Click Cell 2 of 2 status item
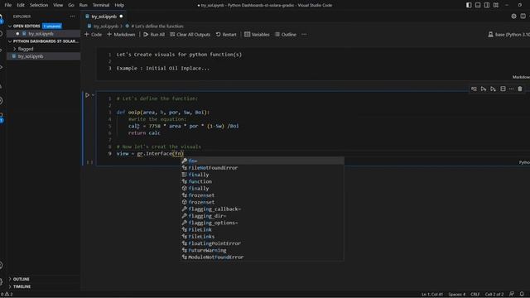 (494, 295)
